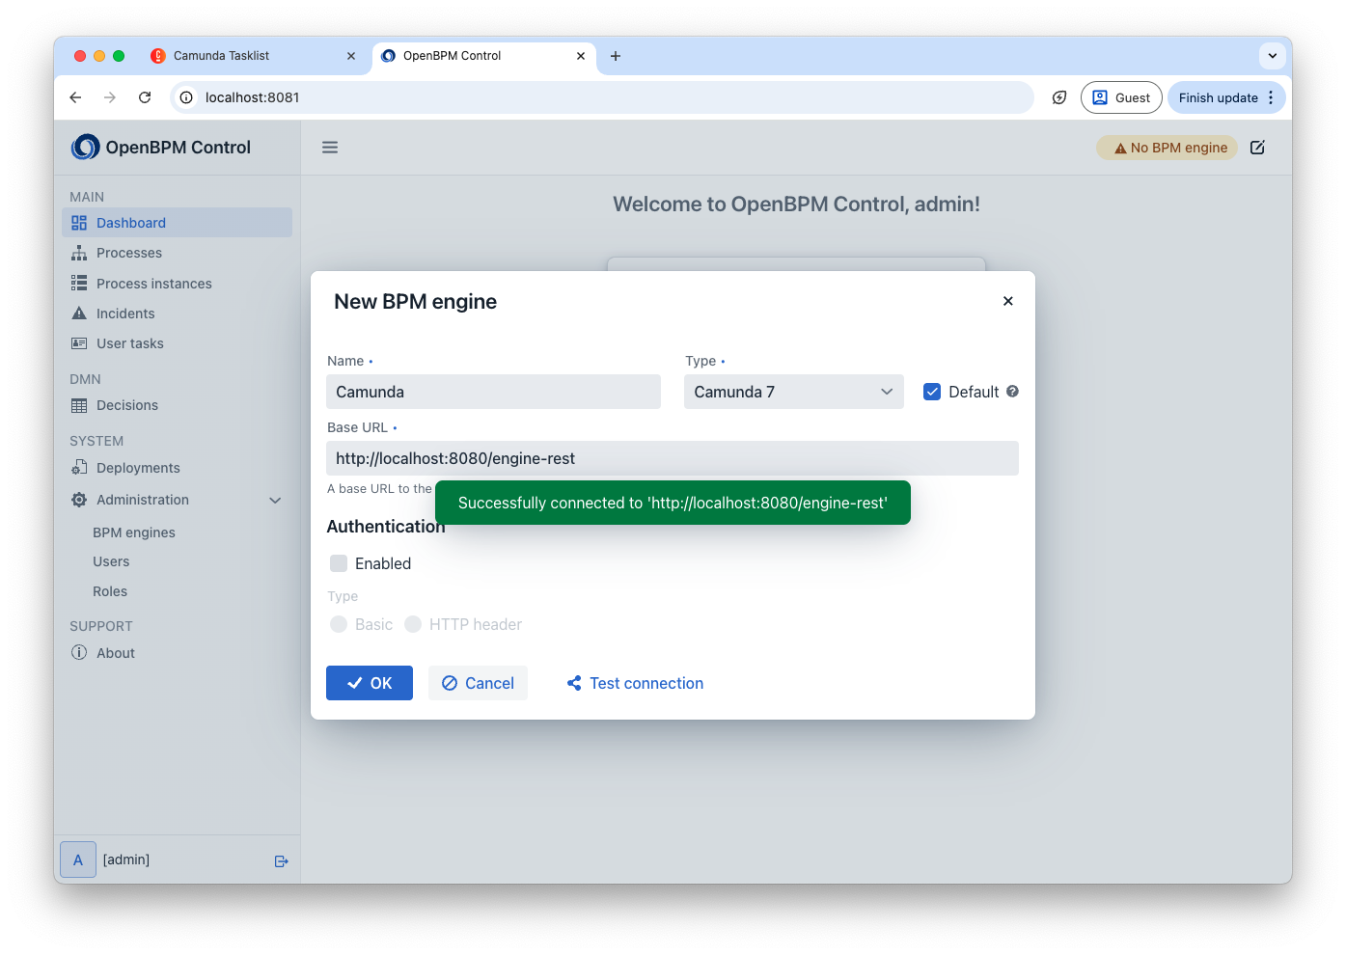This screenshot has height=955, width=1346.
Task: Open the Type dropdown showing Camunda 7
Action: pos(794,392)
